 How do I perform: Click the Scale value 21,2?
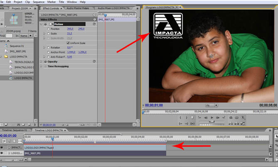tap(69, 33)
